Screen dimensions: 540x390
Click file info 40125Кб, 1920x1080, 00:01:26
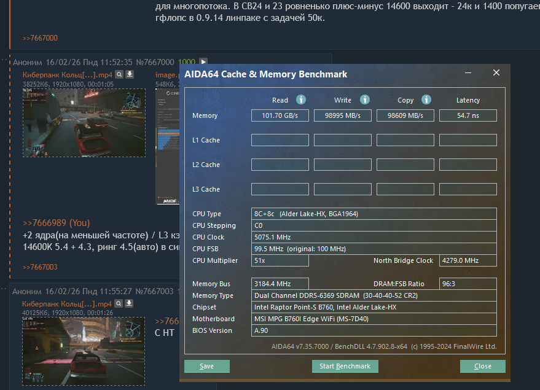68,313
